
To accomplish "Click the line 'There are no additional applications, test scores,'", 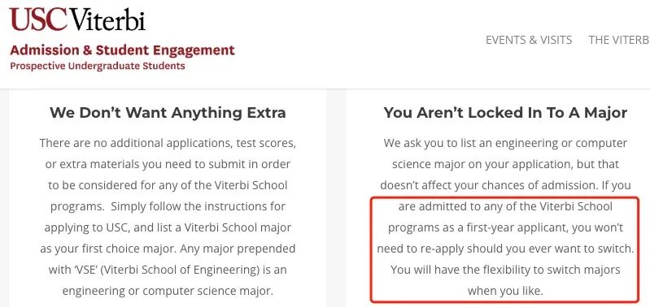I will [168, 144].
